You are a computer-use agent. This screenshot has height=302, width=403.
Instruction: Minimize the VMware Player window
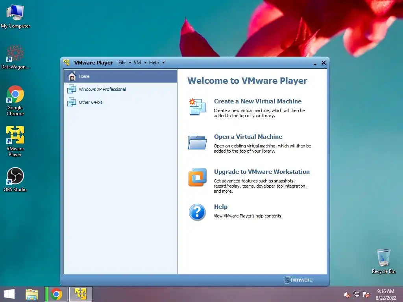click(315, 63)
